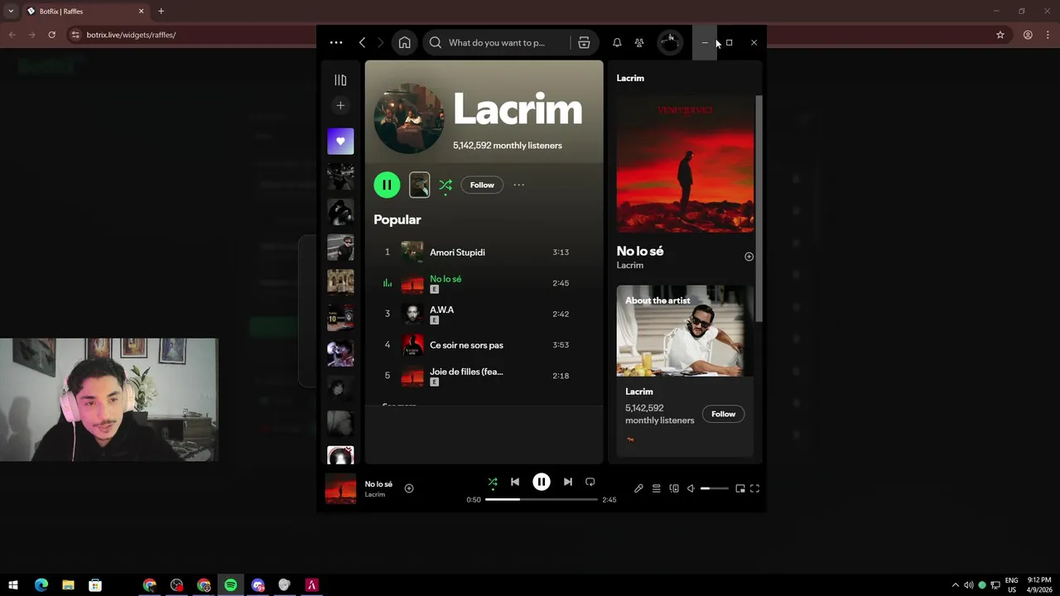1060x596 pixels.
Task: Click the Spotify search field
Action: (497, 42)
